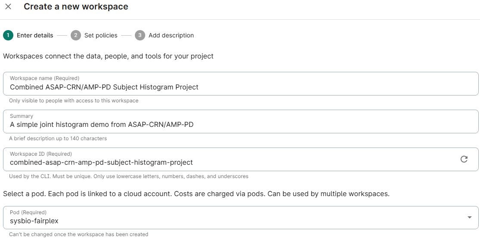480x243 pixels.
Task: Click the step 1 circle icon
Action: tap(8, 35)
